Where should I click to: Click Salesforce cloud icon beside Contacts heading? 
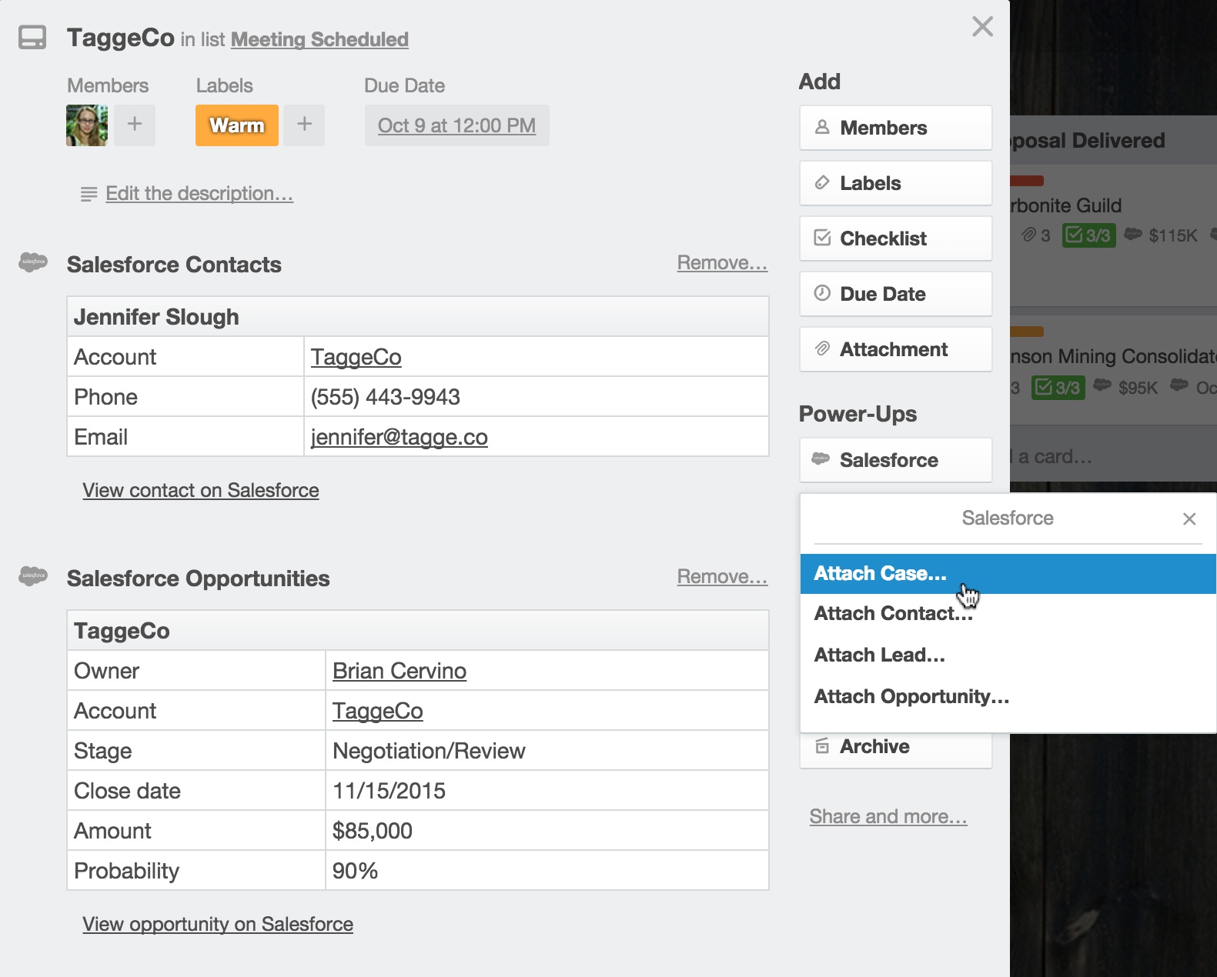tap(33, 262)
